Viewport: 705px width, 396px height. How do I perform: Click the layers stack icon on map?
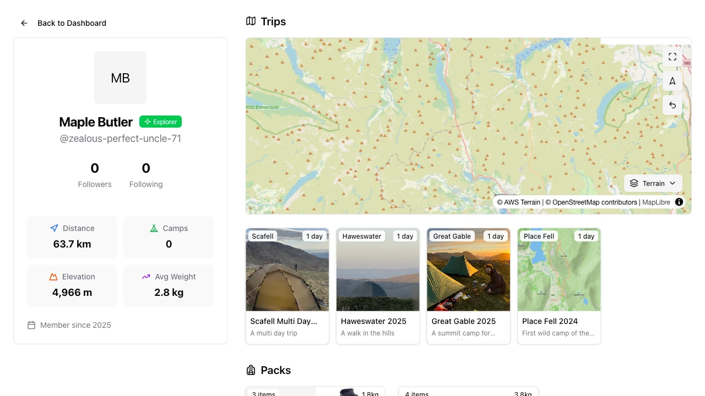point(634,183)
